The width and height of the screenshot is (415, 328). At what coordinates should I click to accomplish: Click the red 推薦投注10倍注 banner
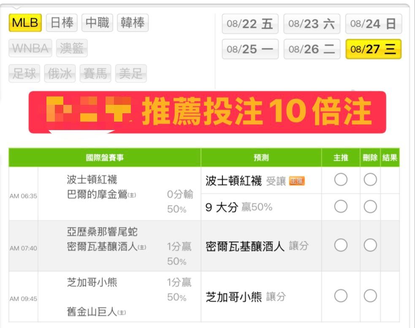point(207,112)
